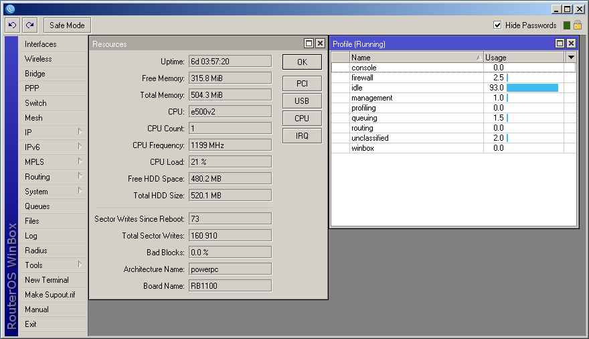This screenshot has height=339, width=589.
Task: Select the profiling row in Profile
Action: coord(454,108)
